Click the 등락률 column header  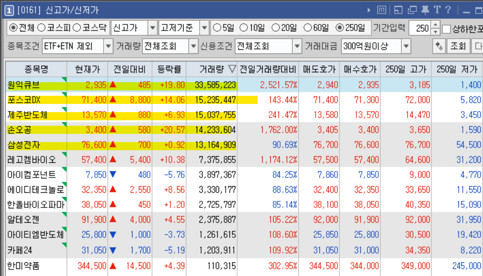click(169, 69)
